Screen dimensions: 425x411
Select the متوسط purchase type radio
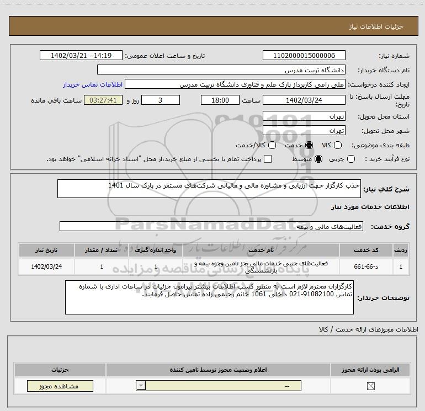click(x=318, y=159)
